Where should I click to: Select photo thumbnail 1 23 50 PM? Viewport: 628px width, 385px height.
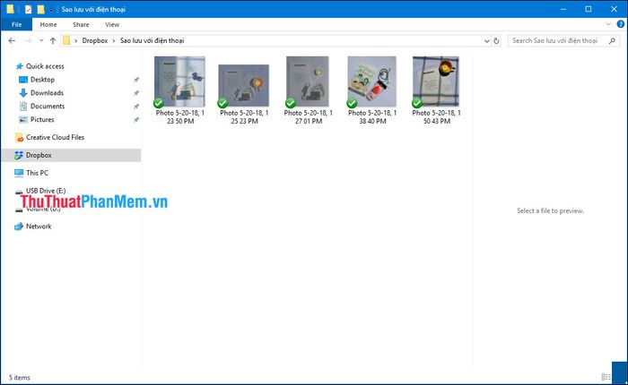click(x=179, y=81)
